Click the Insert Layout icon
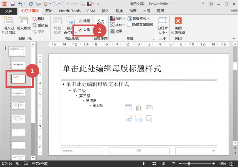 pyautogui.click(x=24, y=21)
